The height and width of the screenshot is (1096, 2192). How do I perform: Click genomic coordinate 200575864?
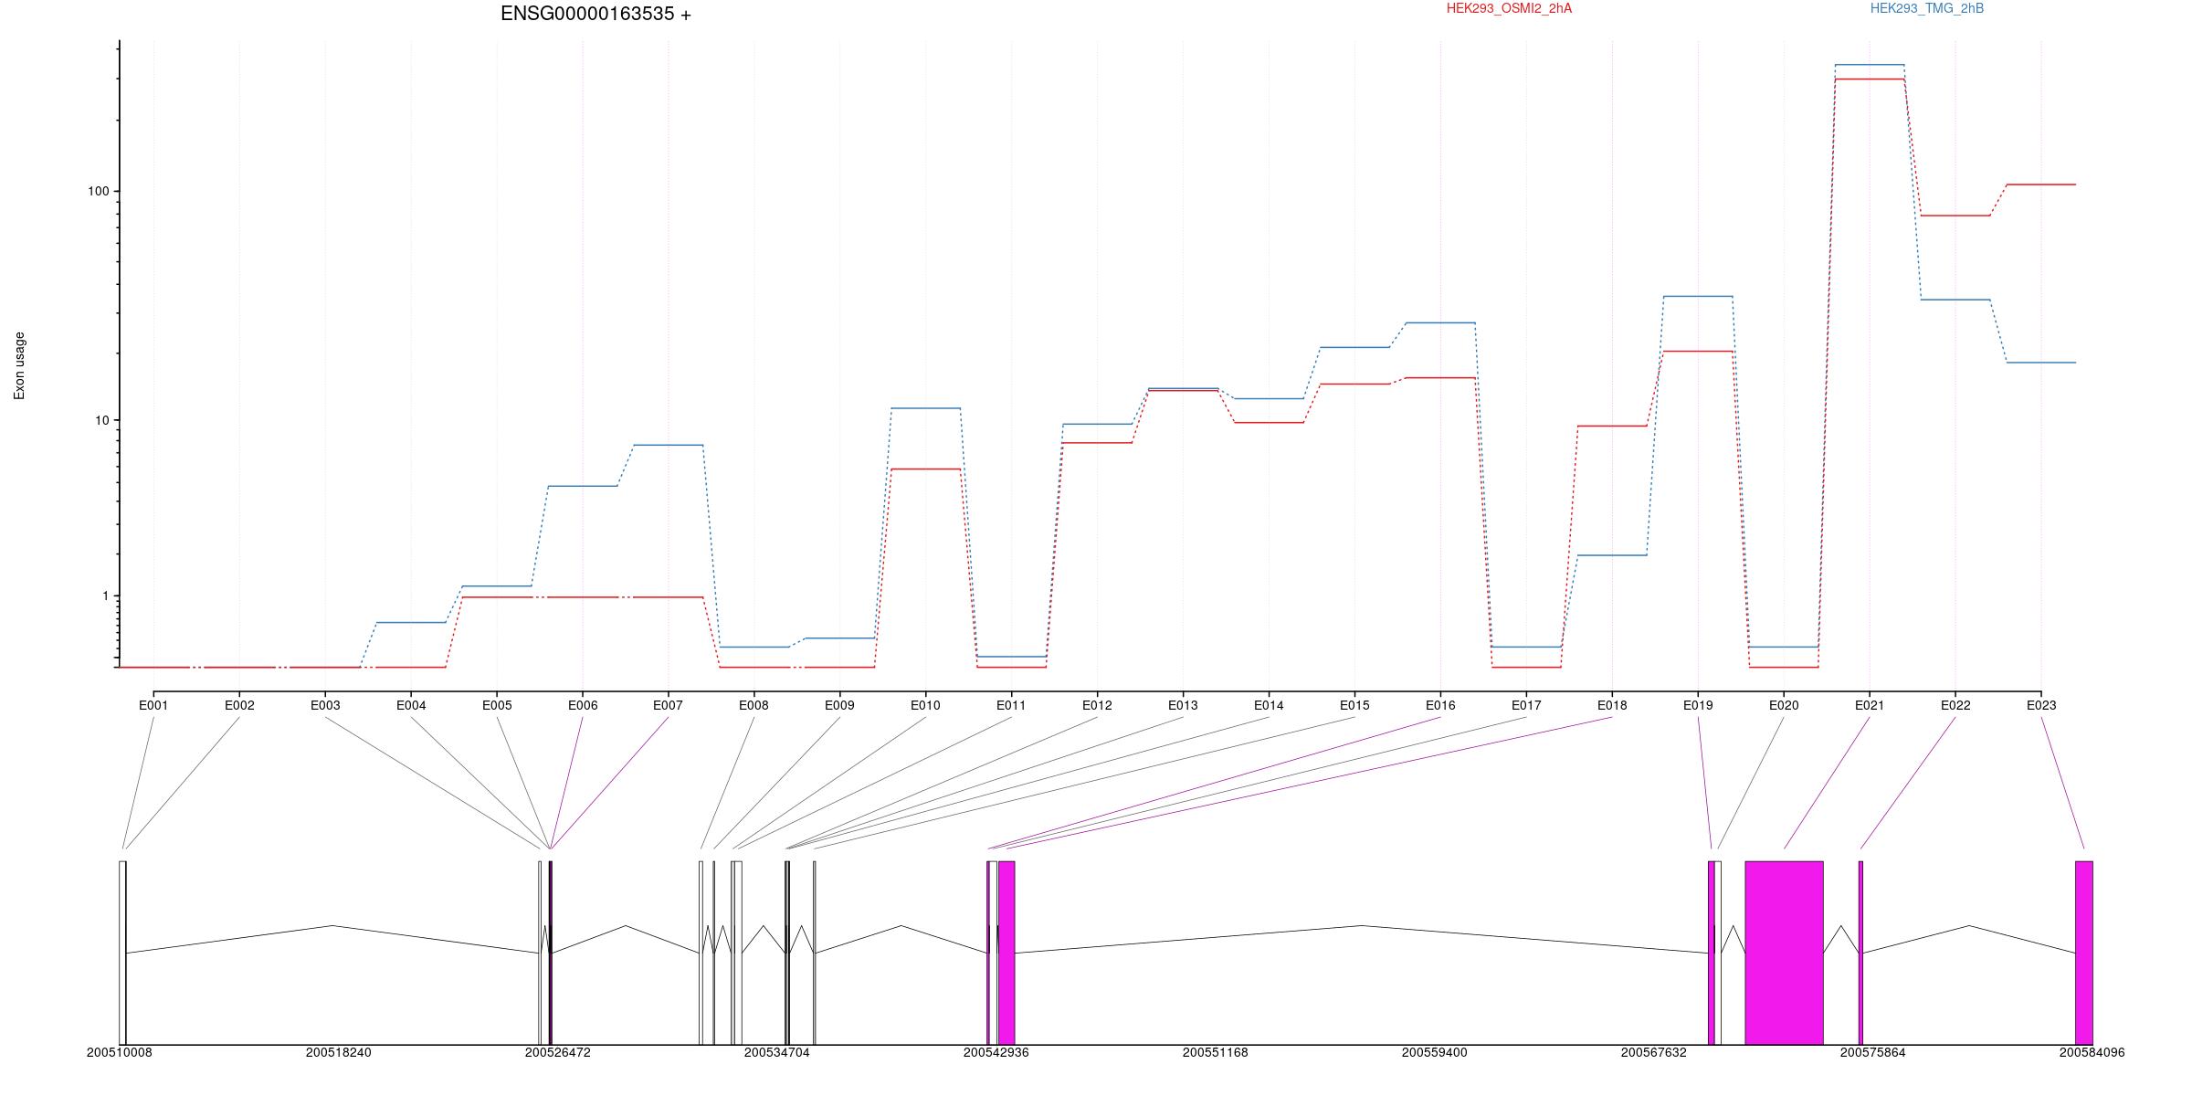tap(1873, 1053)
